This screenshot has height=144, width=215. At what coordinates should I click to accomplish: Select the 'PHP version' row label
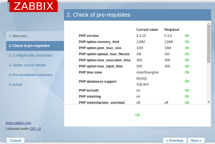click(x=89, y=36)
